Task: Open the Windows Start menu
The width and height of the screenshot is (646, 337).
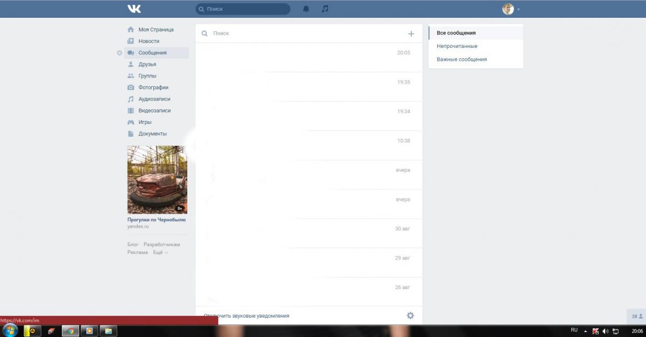Action: (x=10, y=330)
